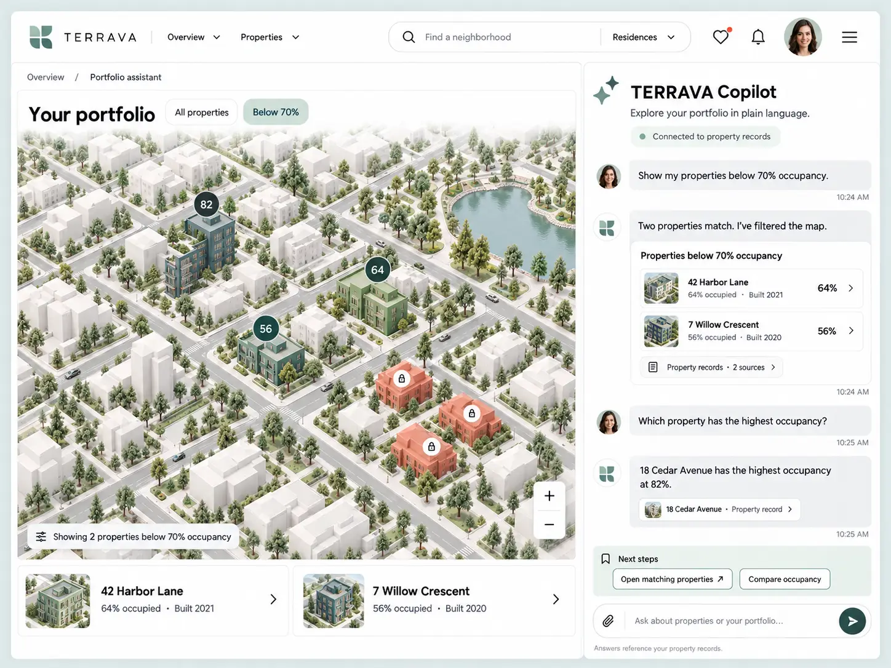Viewport: 891px width, 668px height.
Task: Open the 42 Harbor Lane bottom card
Action: click(153, 600)
